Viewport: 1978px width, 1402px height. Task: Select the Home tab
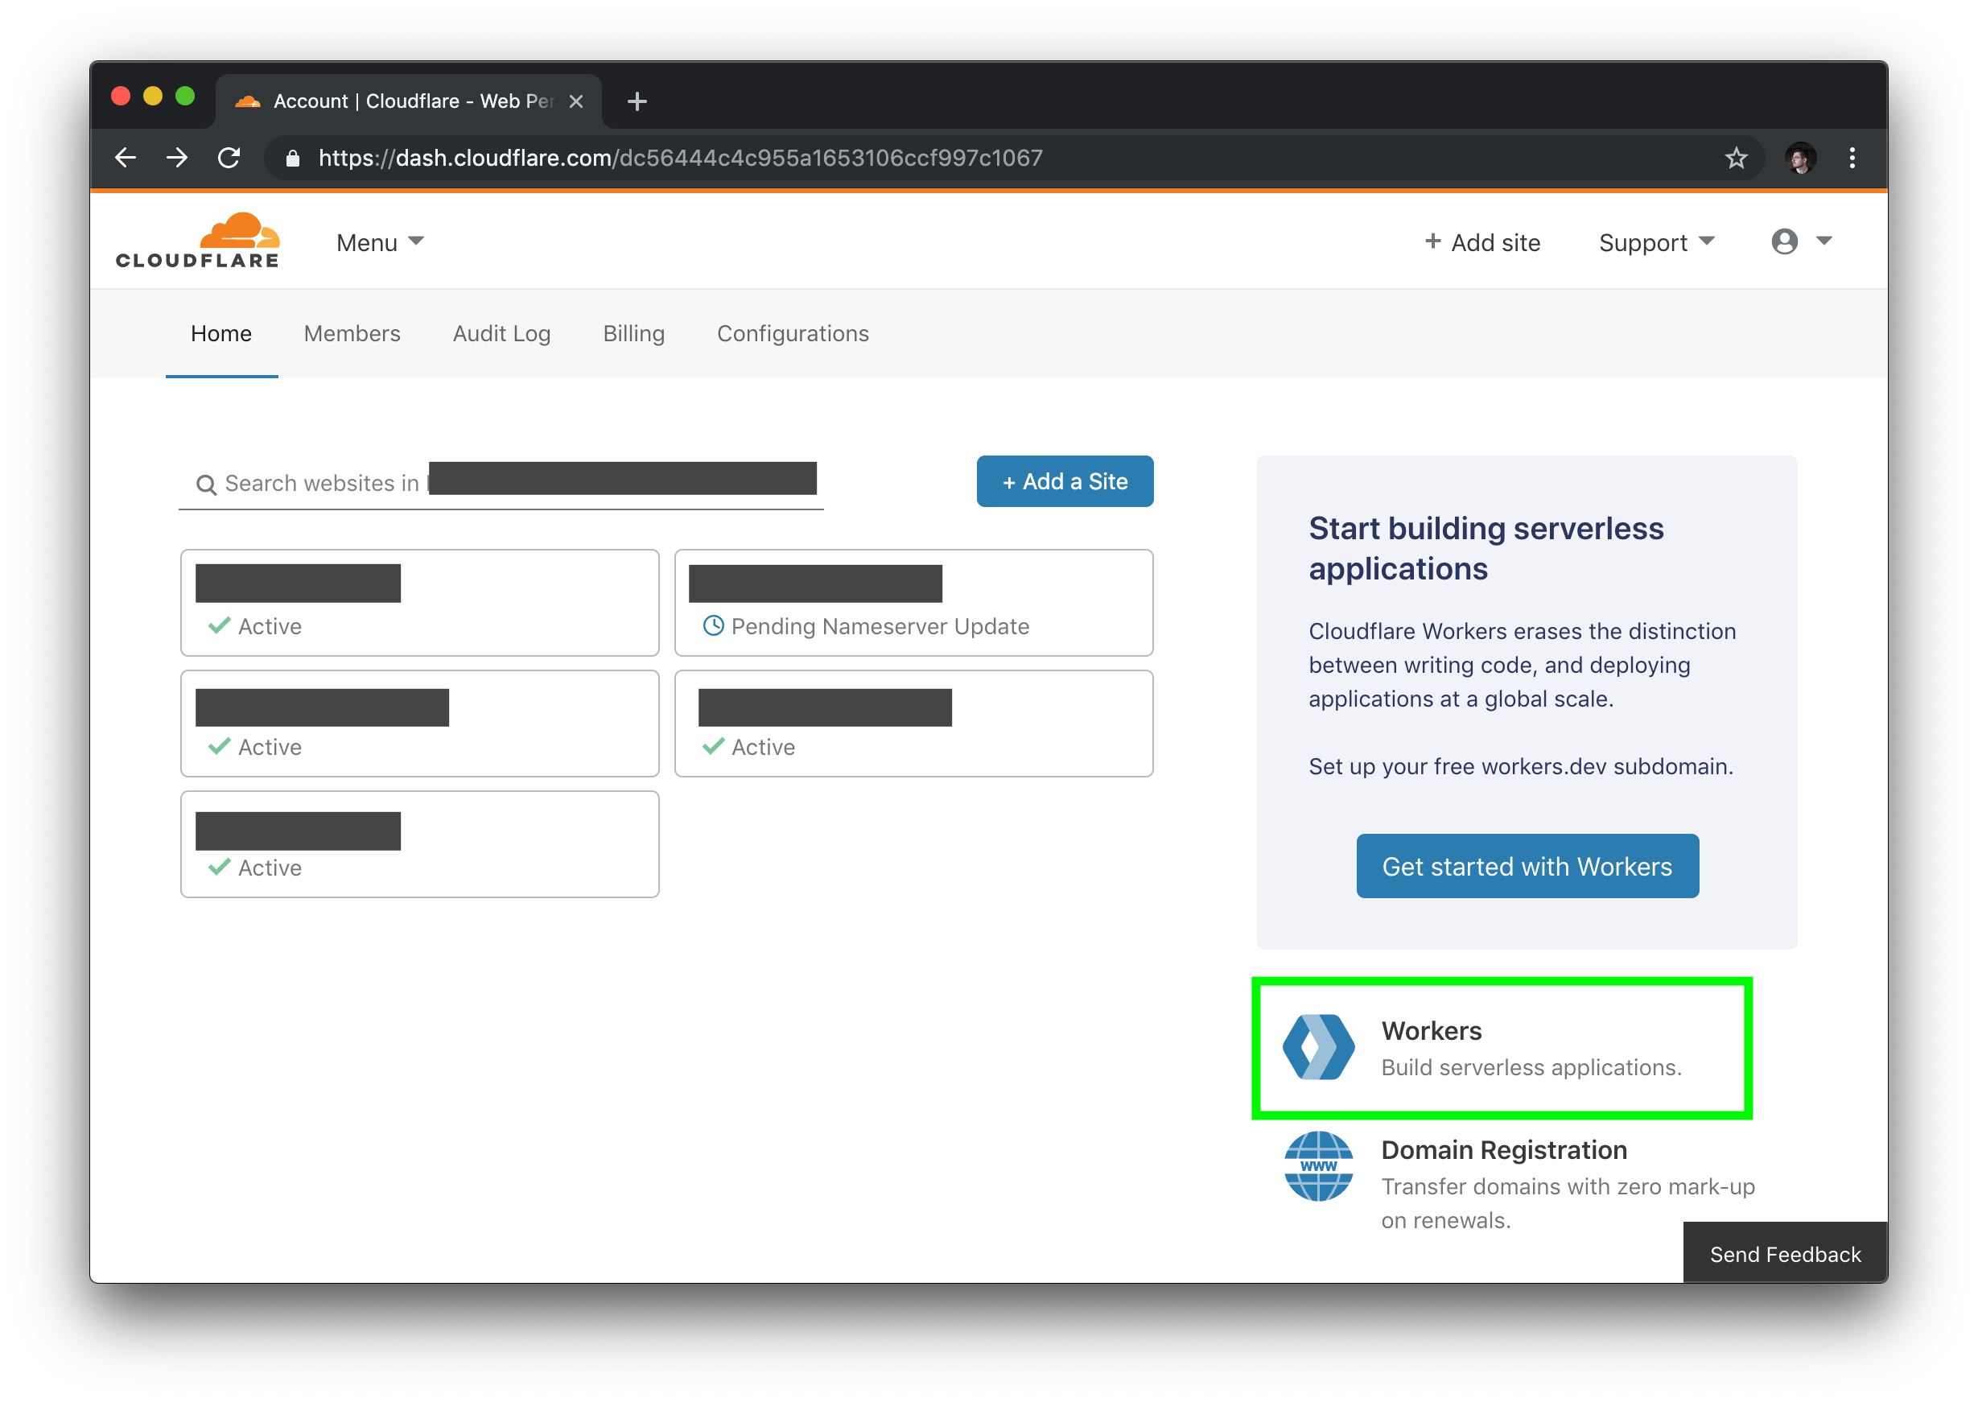coord(222,333)
